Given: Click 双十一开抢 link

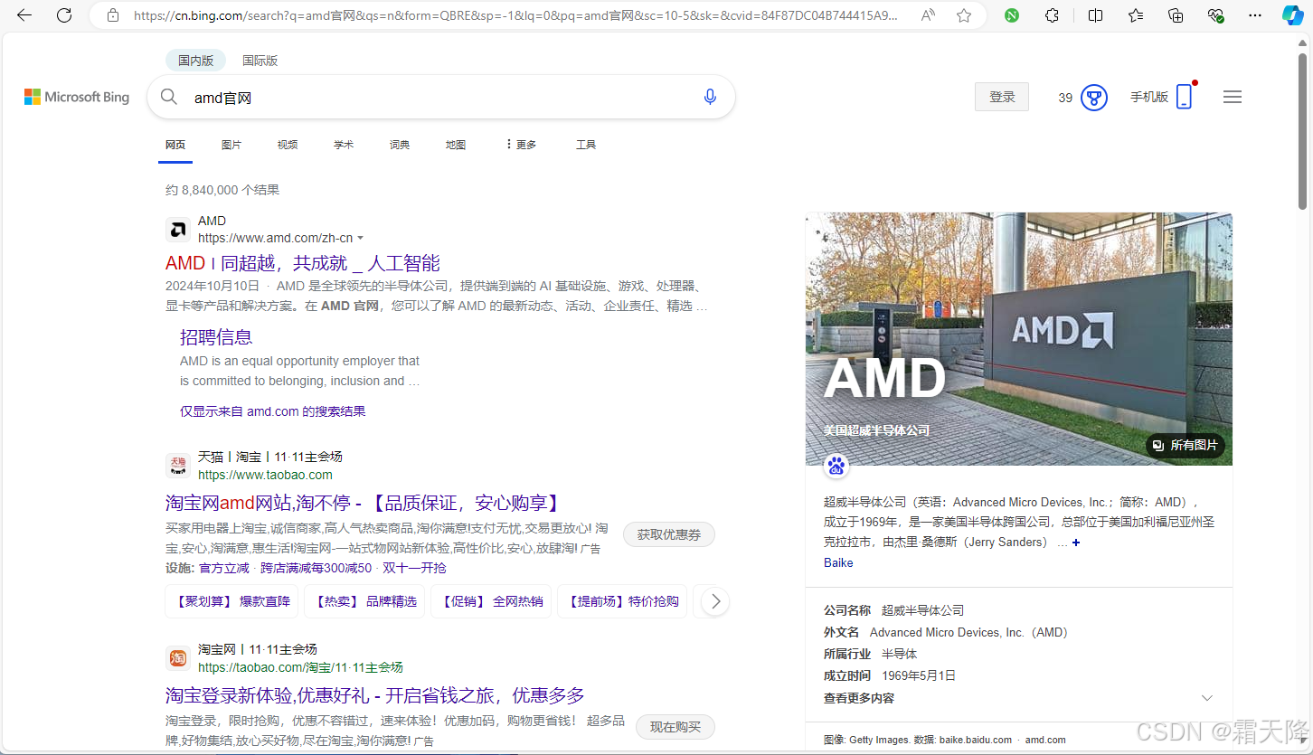Looking at the screenshot, I should pyautogui.click(x=414, y=568).
